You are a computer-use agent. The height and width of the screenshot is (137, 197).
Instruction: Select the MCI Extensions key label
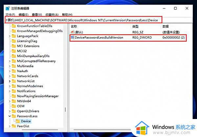28,46
